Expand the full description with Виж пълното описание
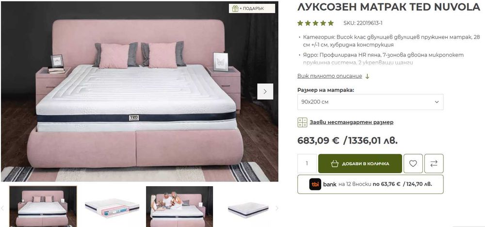Viewport: 485px width, 227px height. [330, 76]
